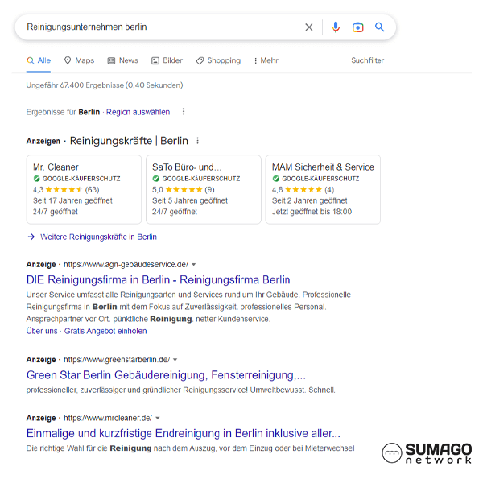The width and height of the screenshot is (483, 483).
Task: Click Gratis Angebot einholen sitelink
Action: (x=105, y=331)
